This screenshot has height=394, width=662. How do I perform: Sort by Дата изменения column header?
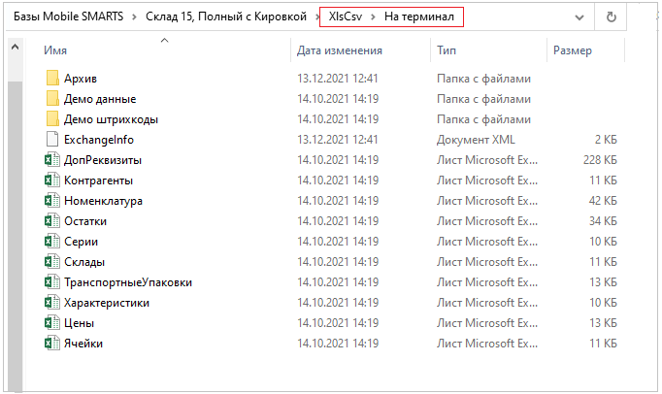[x=340, y=50]
